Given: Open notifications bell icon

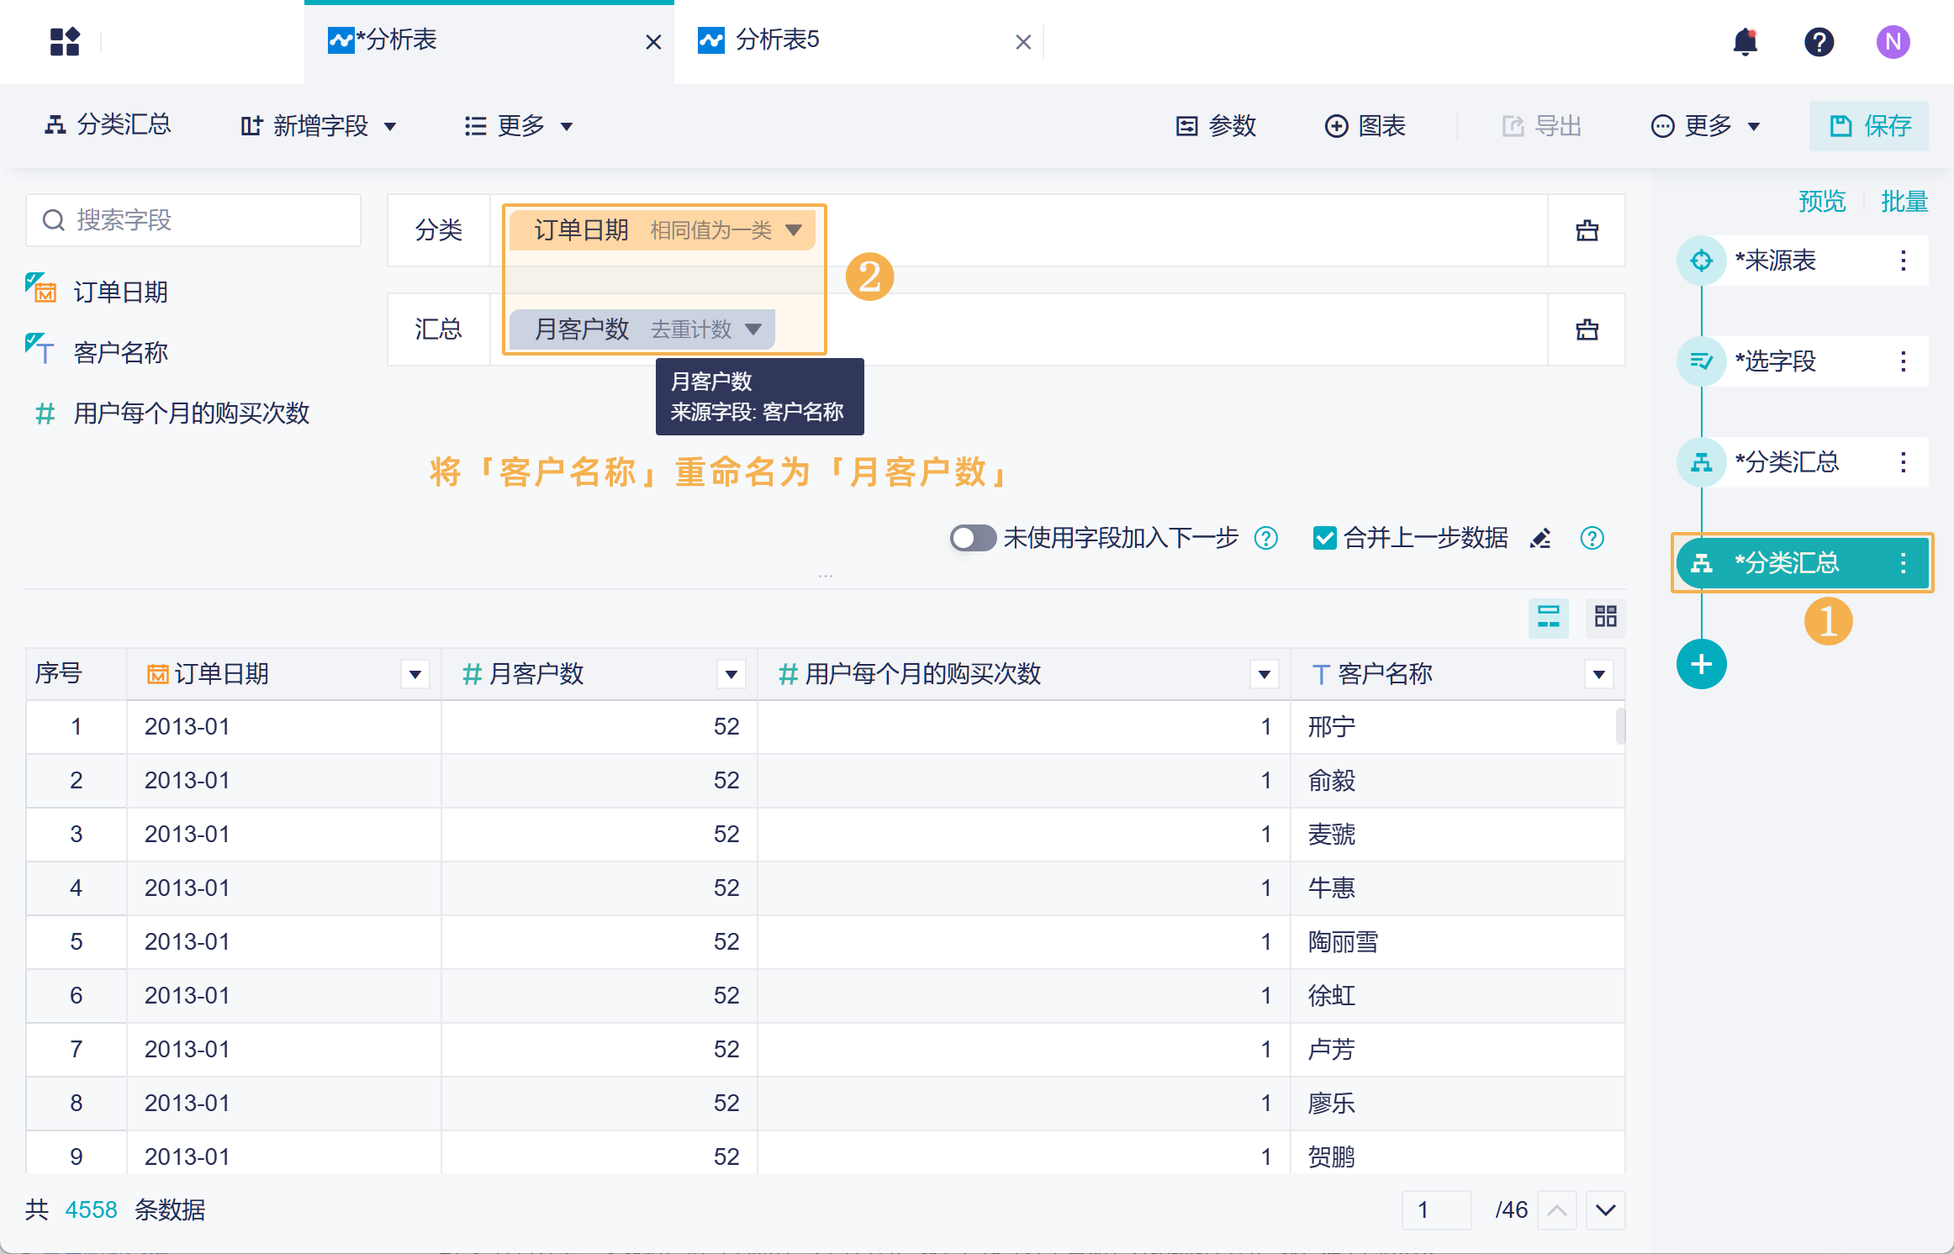Looking at the screenshot, I should coord(1745,41).
